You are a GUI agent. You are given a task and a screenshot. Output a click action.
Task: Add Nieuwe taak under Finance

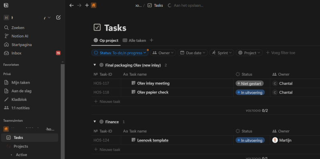pos(107,150)
